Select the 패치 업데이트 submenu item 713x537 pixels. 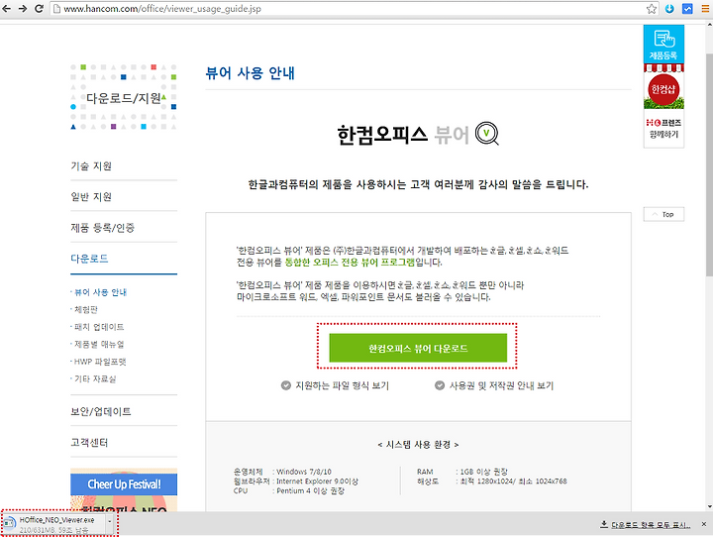tap(99, 327)
